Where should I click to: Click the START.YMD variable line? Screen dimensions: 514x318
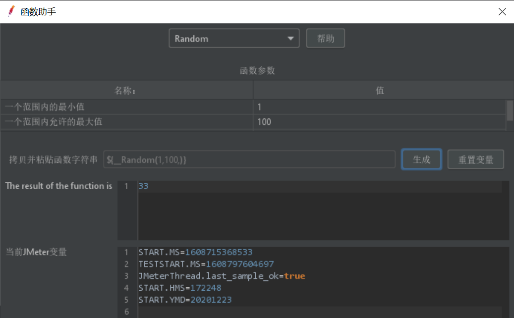click(185, 300)
